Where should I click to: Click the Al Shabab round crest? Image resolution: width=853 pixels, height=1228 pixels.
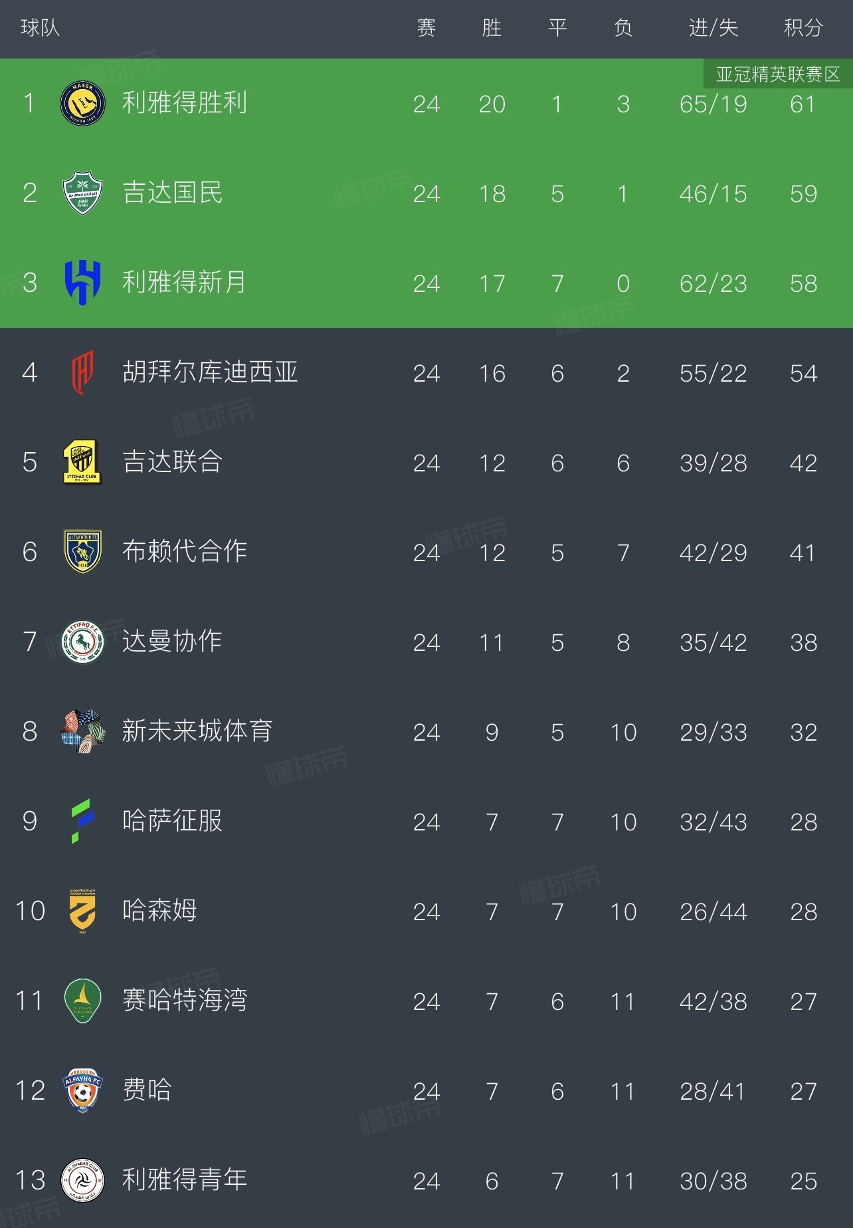(x=82, y=1180)
